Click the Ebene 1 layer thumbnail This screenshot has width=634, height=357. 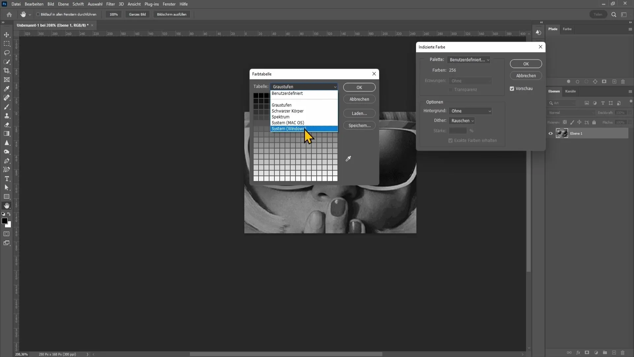tap(562, 134)
